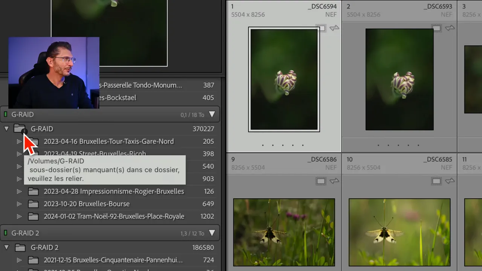
Task: Click the double-arrow badge on photo _DSC6593
Action: pos(450,28)
